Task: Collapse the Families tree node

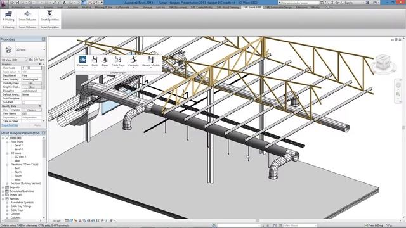Action: point(3,199)
